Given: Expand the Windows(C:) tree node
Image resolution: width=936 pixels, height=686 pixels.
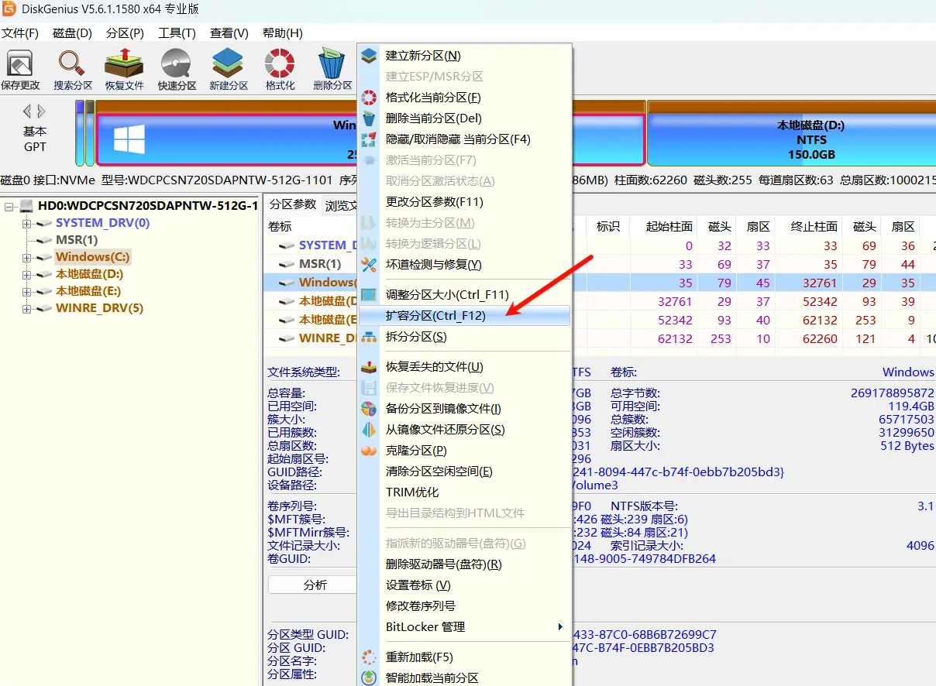Looking at the screenshot, I should (27, 257).
